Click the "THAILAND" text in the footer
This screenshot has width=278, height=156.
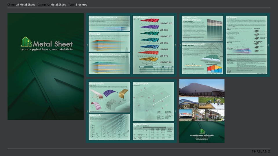pos(261,151)
